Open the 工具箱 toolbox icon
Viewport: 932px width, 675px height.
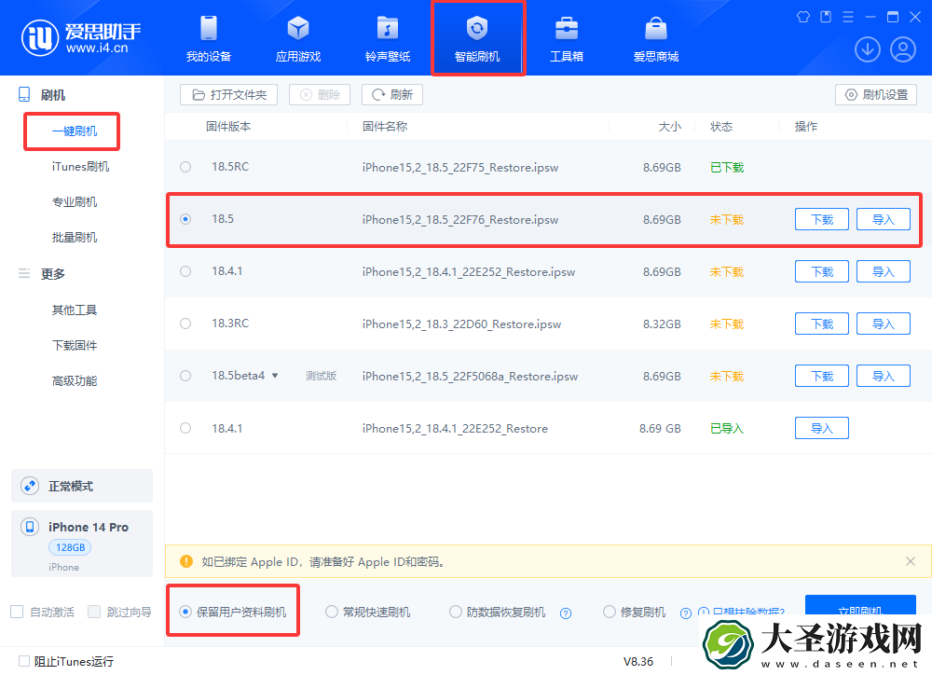tap(567, 28)
